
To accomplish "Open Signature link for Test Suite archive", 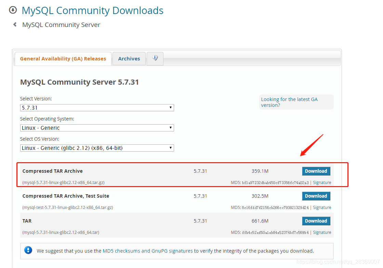I will point(322,208).
